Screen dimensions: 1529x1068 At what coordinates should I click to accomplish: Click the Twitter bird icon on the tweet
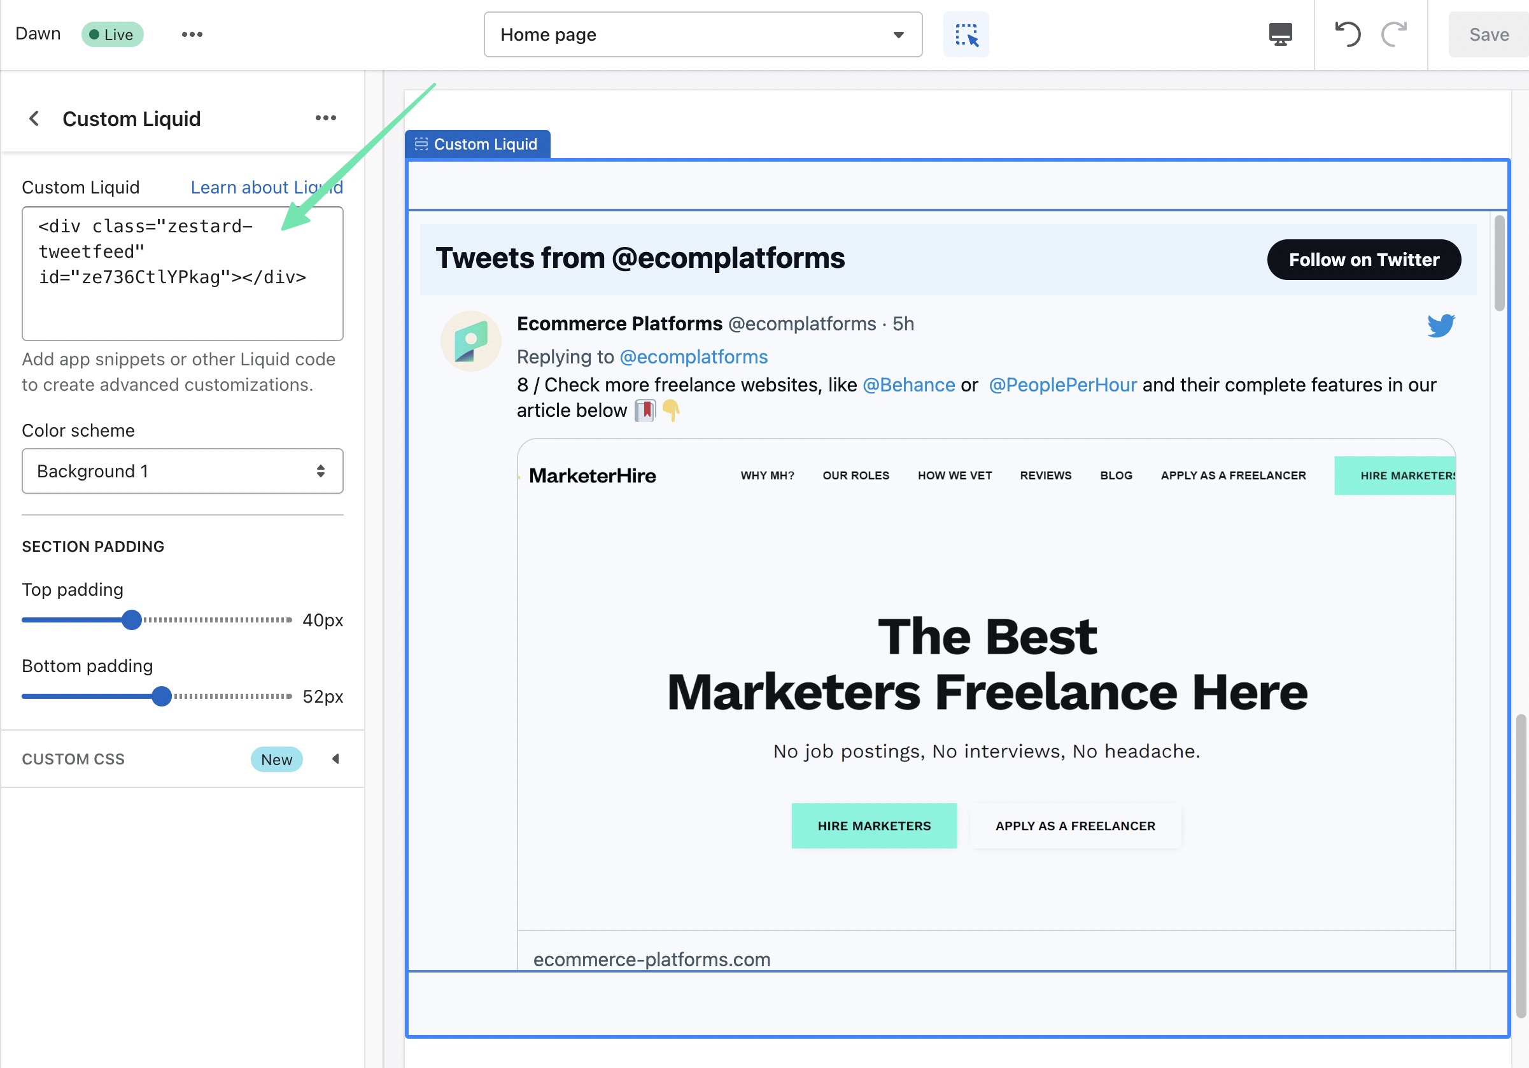coord(1441,326)
